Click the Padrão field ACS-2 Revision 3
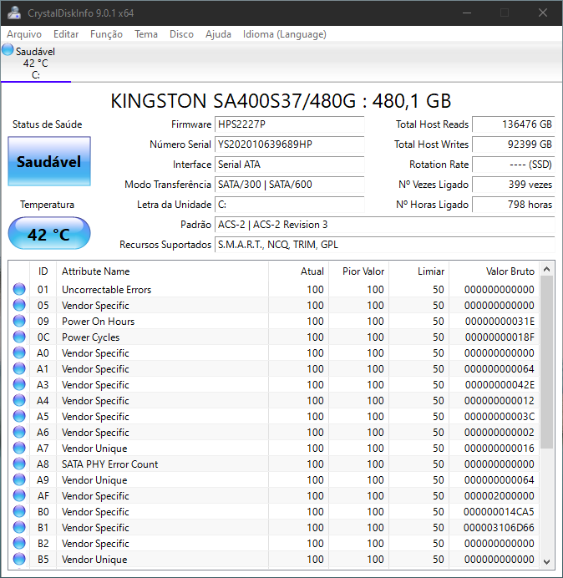This screenshot has height=578, width=563. click(x=384, y=225)
